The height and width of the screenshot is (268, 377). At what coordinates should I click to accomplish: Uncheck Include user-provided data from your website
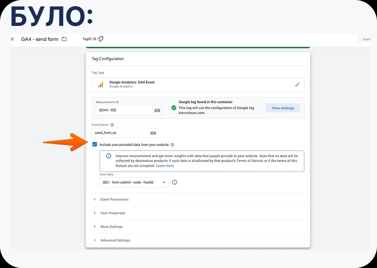point(95,144)
